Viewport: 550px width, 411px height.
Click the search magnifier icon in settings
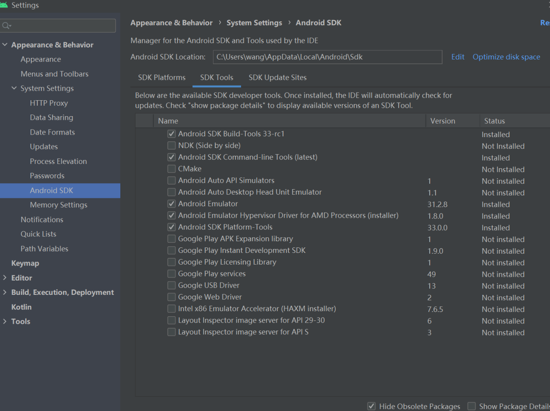pos(6,26)
